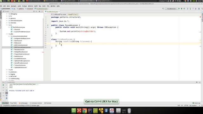Expand the internationalization folder
This screenshot has height=114, width=203.
coord(7,21)
